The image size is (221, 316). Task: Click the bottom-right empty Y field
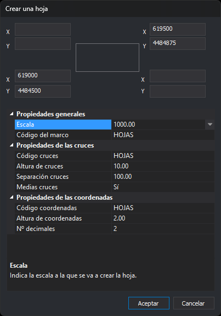coord(178,91)
